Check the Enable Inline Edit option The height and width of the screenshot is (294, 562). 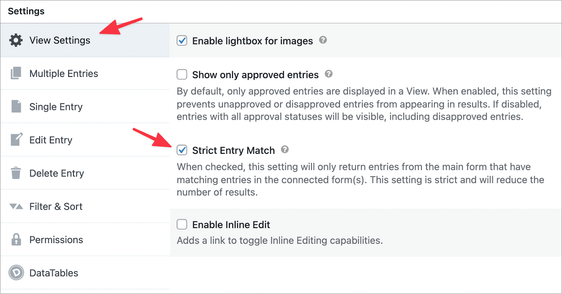pos(182,224)
